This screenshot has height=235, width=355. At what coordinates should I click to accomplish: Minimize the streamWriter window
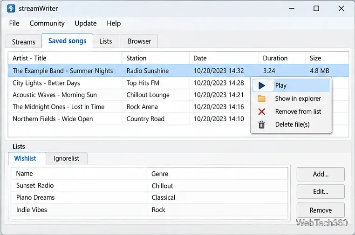[x=292, y=8]
